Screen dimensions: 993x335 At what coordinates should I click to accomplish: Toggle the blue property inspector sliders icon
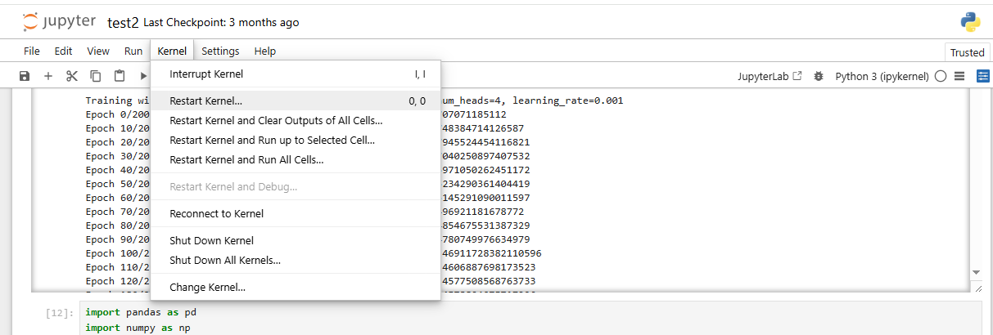982,76
